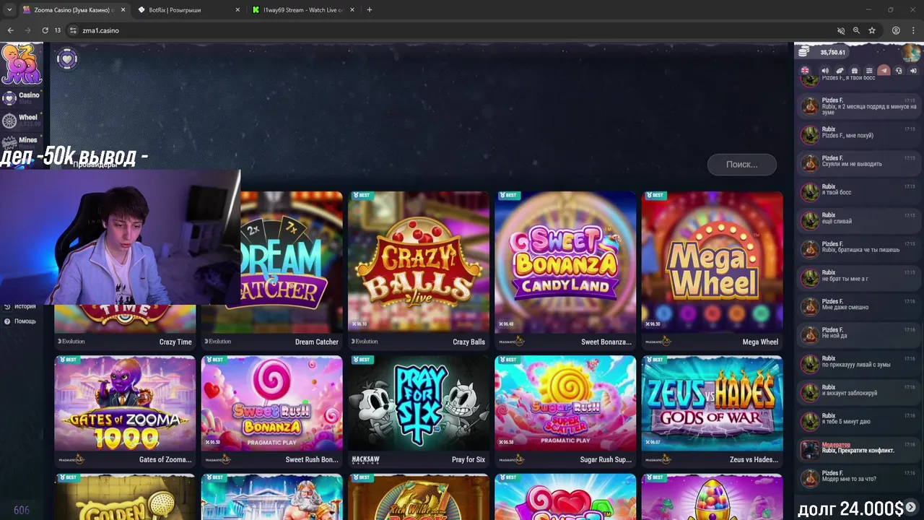Click the Mega Wheel title text
The width and height of the screenshot is (924, 520).
coord(760,342)
